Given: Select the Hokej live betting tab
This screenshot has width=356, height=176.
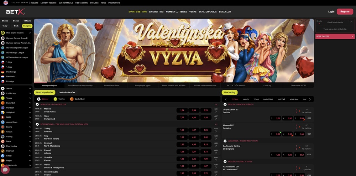Looking at the screenshot, I should click(x=246, y=99).
